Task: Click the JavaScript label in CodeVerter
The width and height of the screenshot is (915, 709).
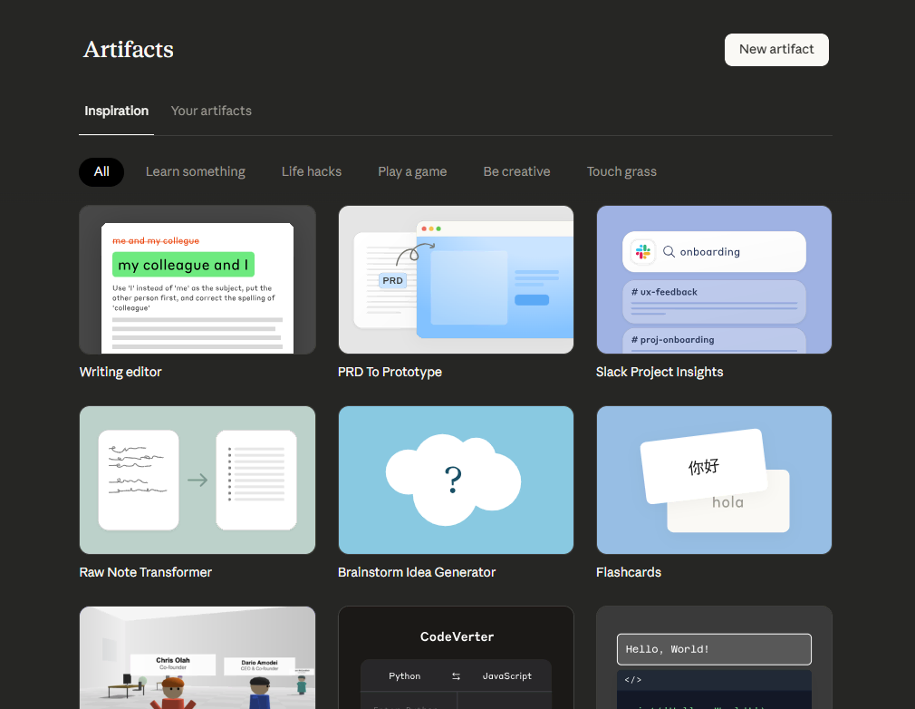Action: 507,676
